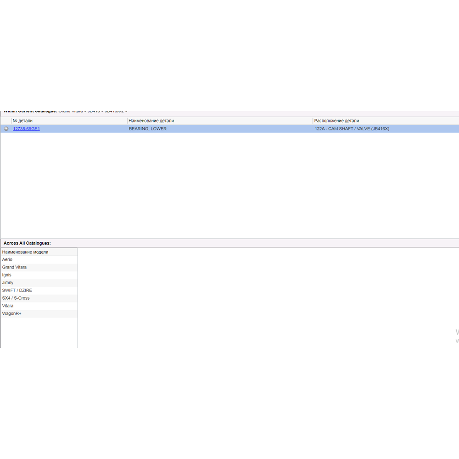The height and width of the screenshot is (459, 459).
Task: Click the 'Наименование модели' column header
Action: 25,252
